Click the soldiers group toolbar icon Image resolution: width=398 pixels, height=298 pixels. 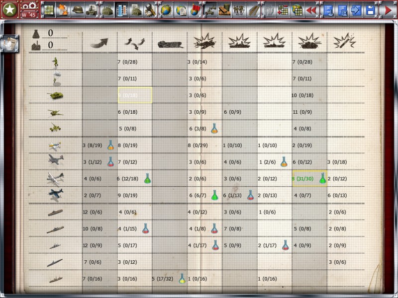pyautogui.click(x=239, y=10)
